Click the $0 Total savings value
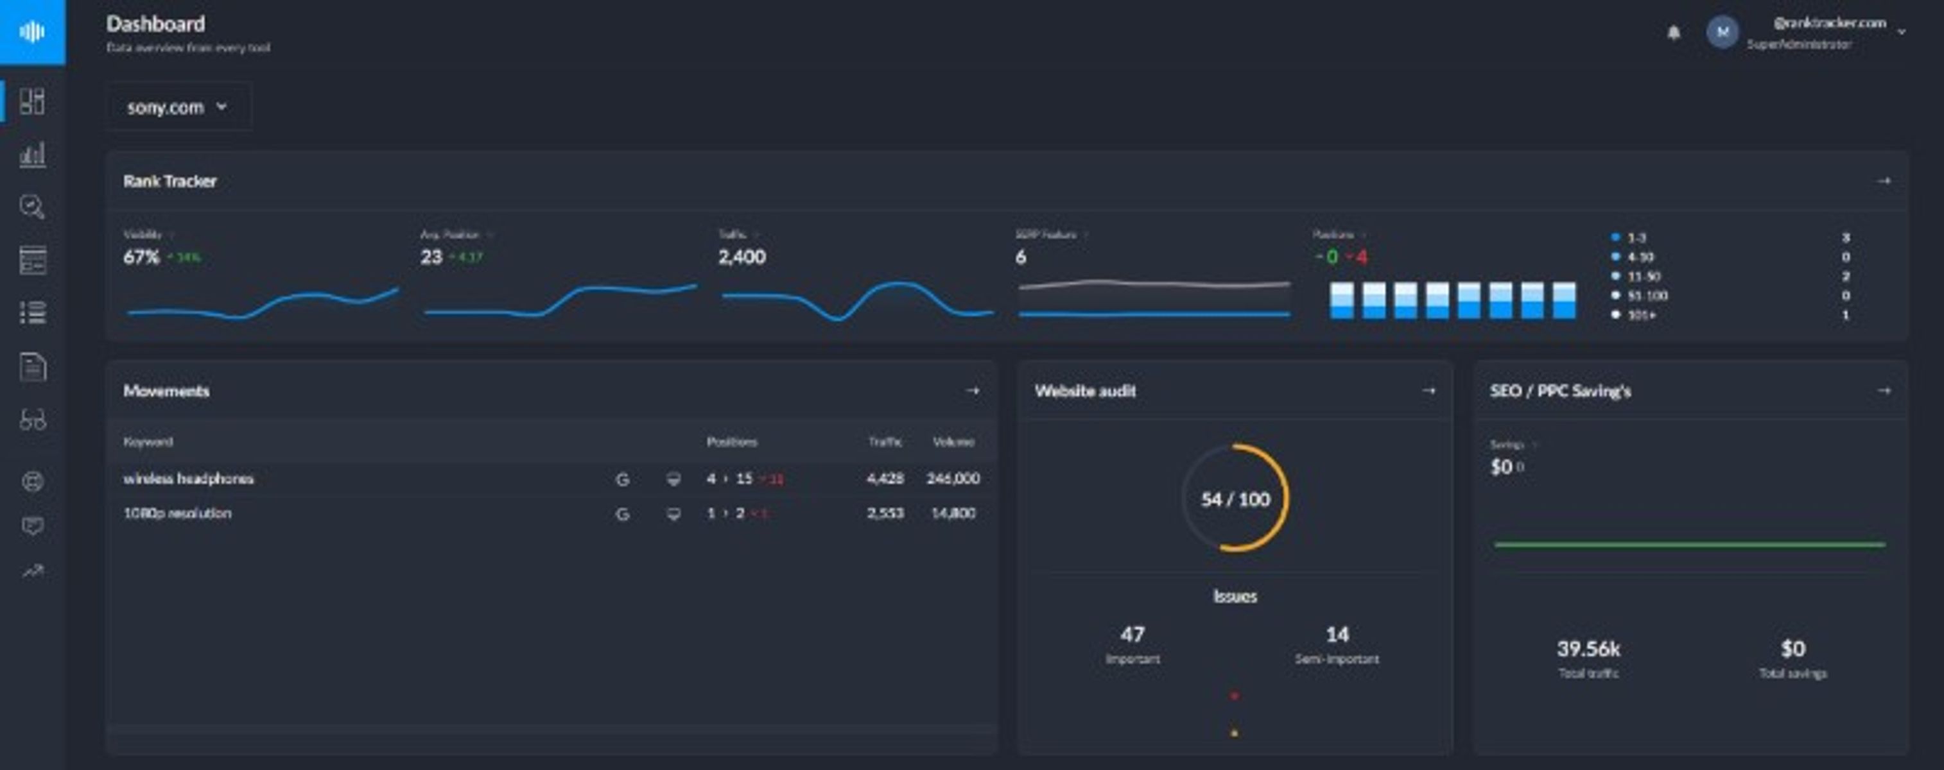 click(x=1793, y=649)
